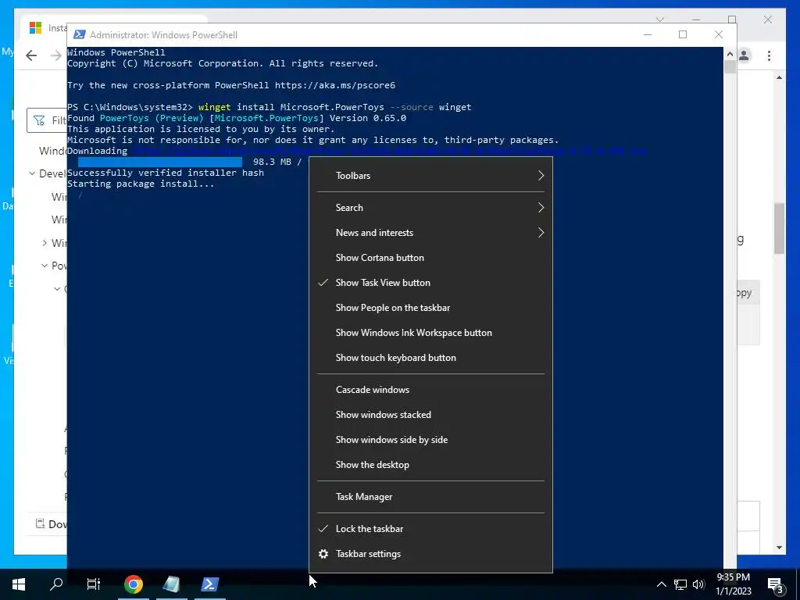Collapse the nested chevron under Pov
Screen dimensions: 800x600
coord(57,289)
